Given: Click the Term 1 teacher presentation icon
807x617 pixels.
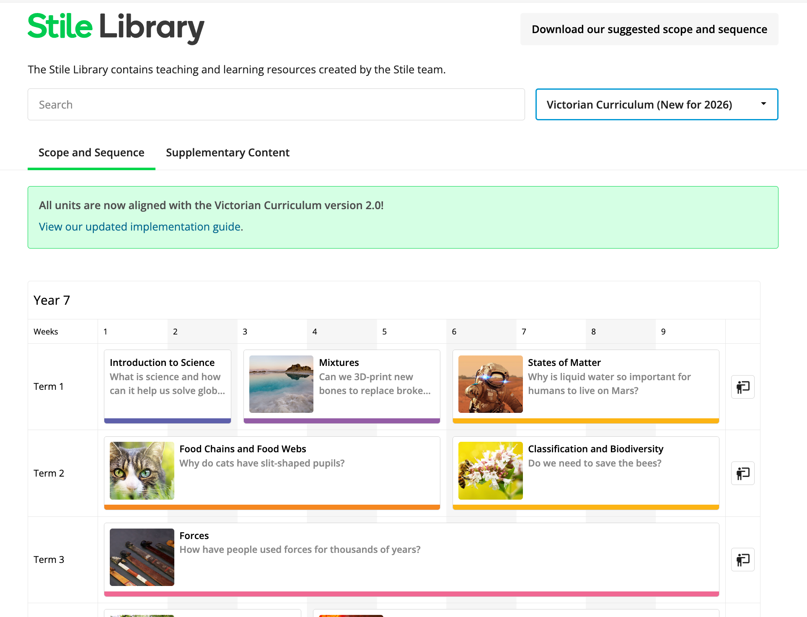Looking at the screenshot, I should (x=742, y=387).
